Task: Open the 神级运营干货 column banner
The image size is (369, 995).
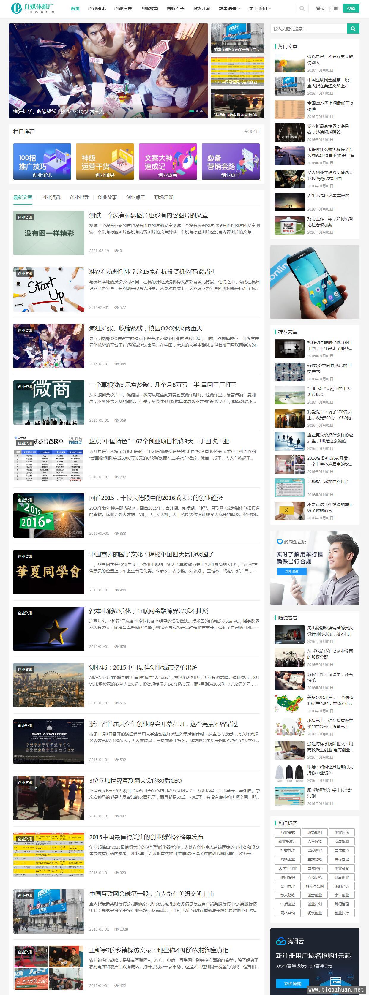Action: (x=105, y=162)
